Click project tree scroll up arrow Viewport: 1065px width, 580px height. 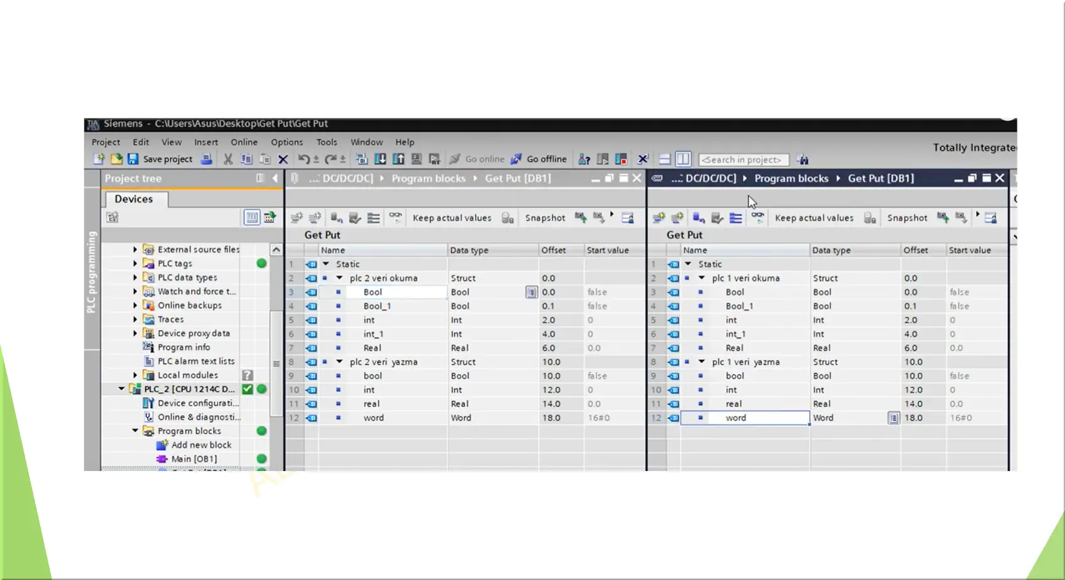pos(276,249)
